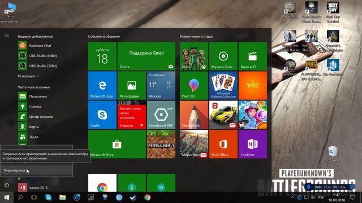Open Советы in the app list
The image size is (362, 203).
29,107
